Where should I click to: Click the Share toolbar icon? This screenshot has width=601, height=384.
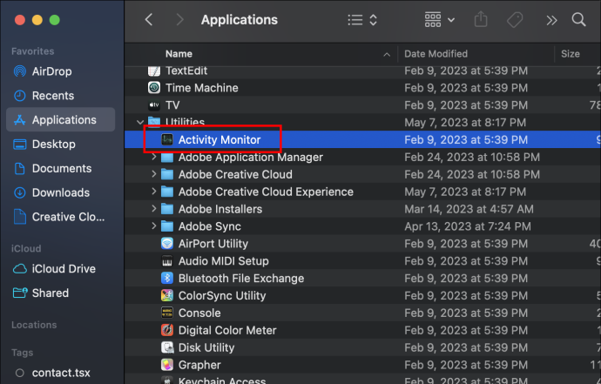(x=481, y=19)
